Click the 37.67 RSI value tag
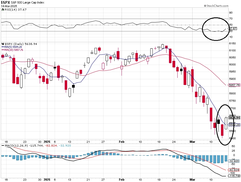Image resolution: width=241 pixels, height=182 pixels. click(x=233, y=29)
